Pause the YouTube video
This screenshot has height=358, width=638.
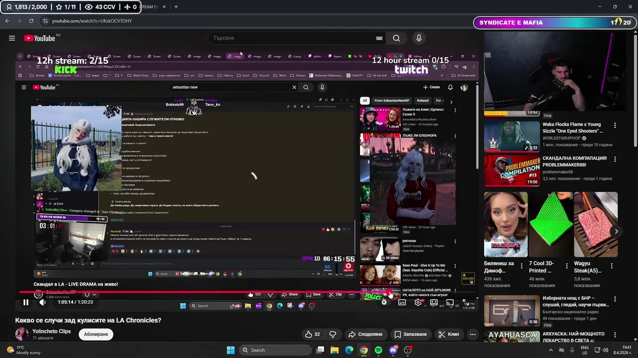pyautogui.click(x=25, y=302)
